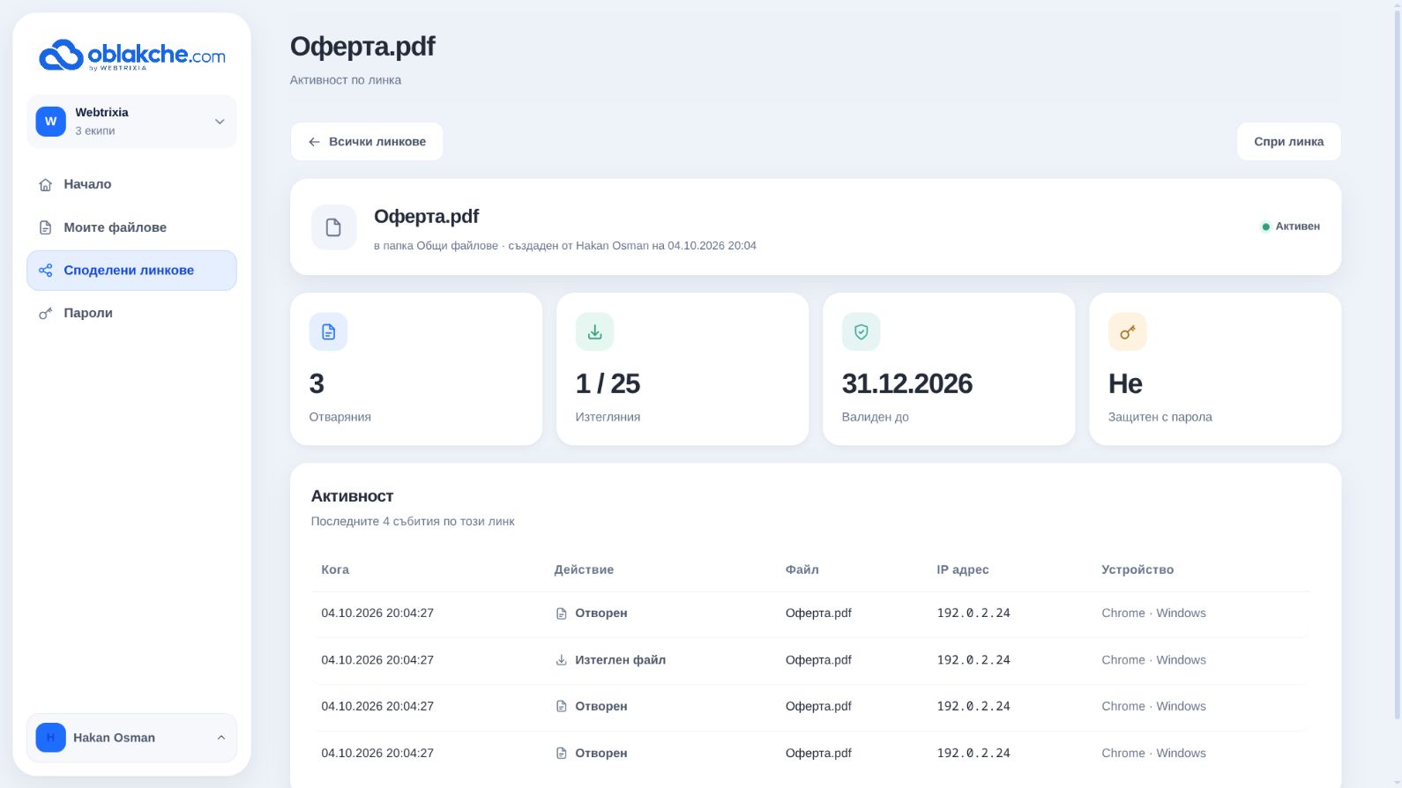
Task: Click the green download icon above Изтегляния
Action: [594, 331]
